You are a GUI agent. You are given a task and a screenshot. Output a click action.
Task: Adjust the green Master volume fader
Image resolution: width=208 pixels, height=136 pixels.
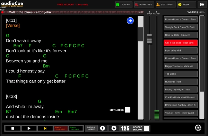[157, 115]
